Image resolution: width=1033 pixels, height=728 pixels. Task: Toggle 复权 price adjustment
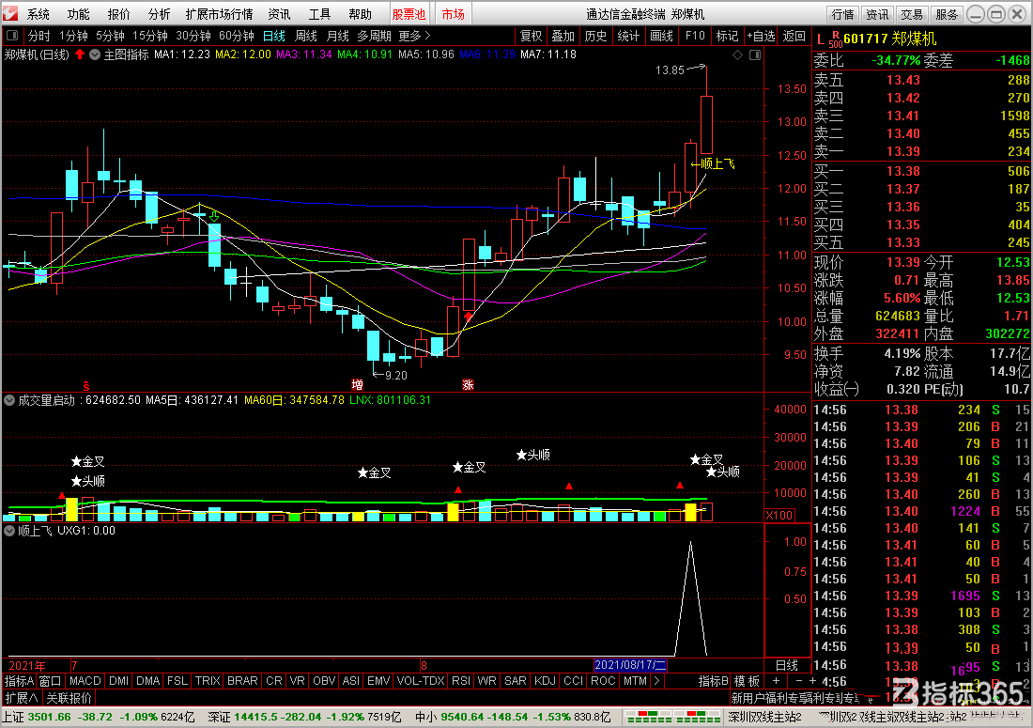coord(531,36)
